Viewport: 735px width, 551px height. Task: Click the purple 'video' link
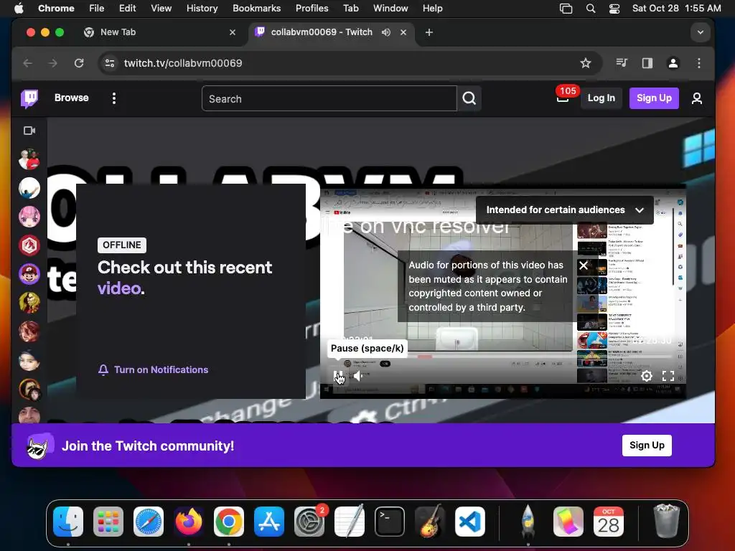(x=119, y=288)
